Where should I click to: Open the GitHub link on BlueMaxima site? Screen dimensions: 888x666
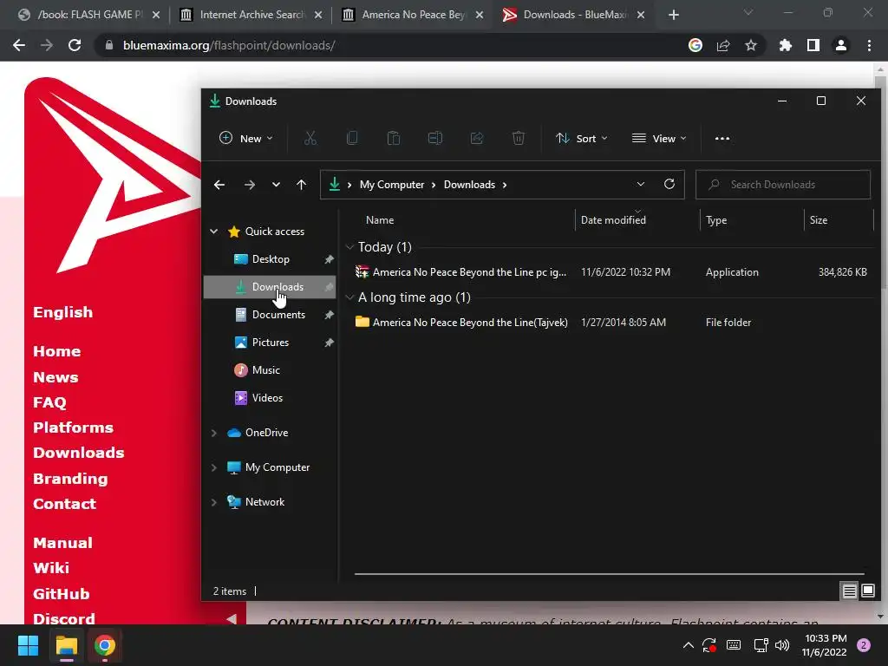point(62,593)
